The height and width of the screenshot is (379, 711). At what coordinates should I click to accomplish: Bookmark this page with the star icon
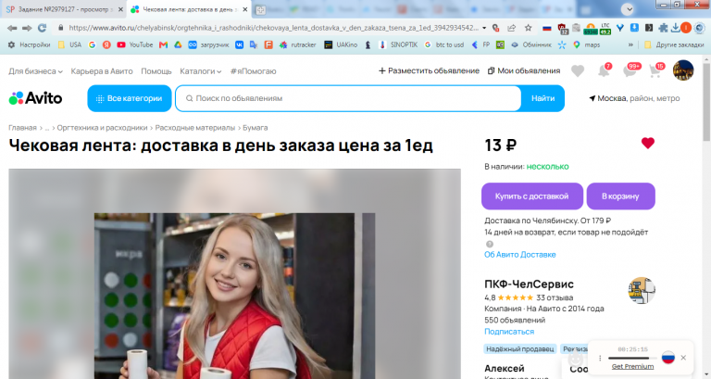coord(529,28)
